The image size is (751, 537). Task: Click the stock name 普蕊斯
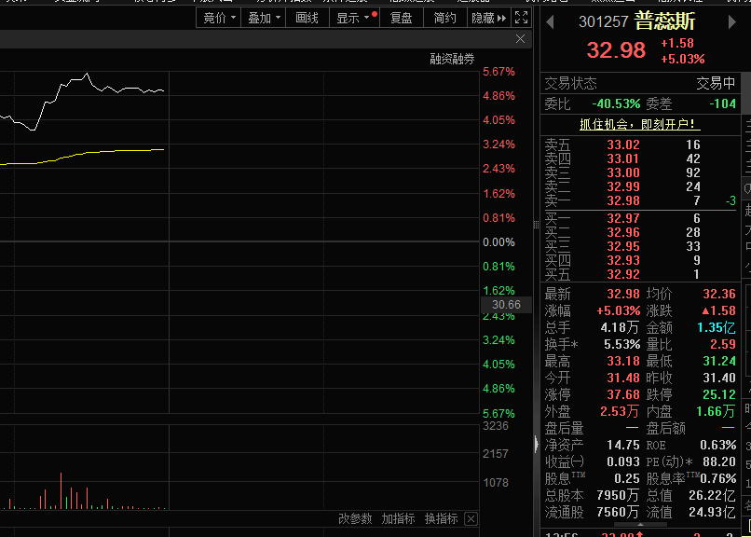(664, 21)
